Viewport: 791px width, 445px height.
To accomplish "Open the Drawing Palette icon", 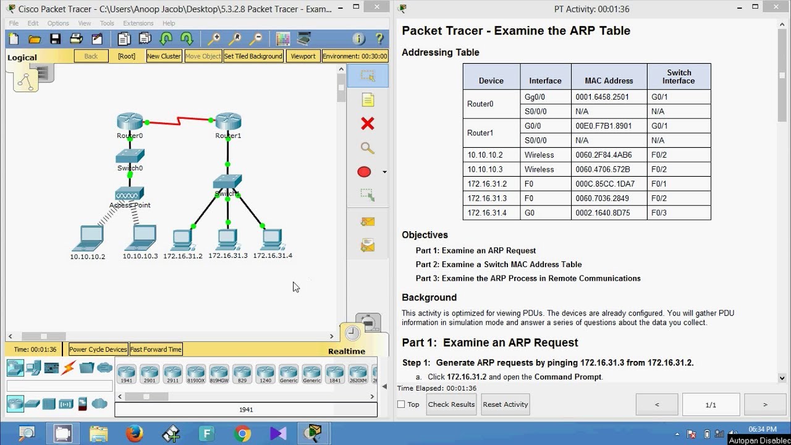I will [x=283, y=39].
